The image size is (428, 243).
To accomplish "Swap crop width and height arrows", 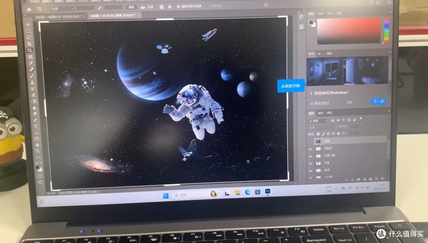I will pos(99,8).
